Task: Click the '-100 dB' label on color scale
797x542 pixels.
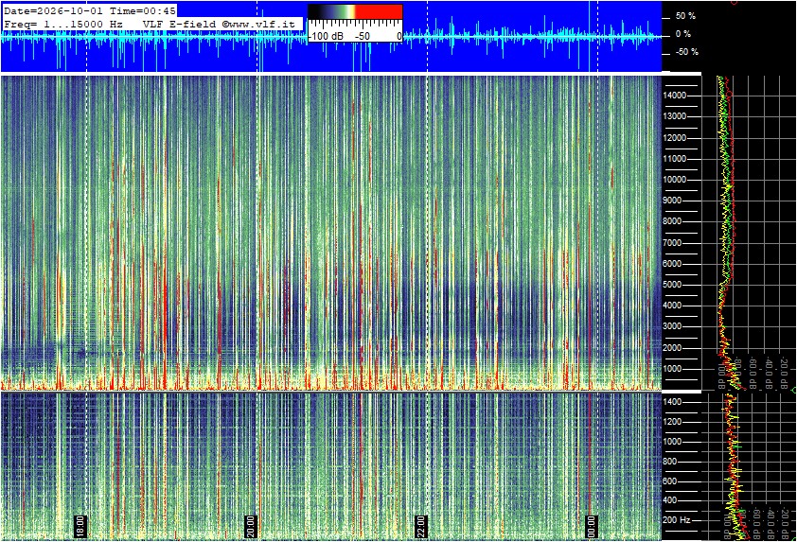Action: tap(326, 37)
